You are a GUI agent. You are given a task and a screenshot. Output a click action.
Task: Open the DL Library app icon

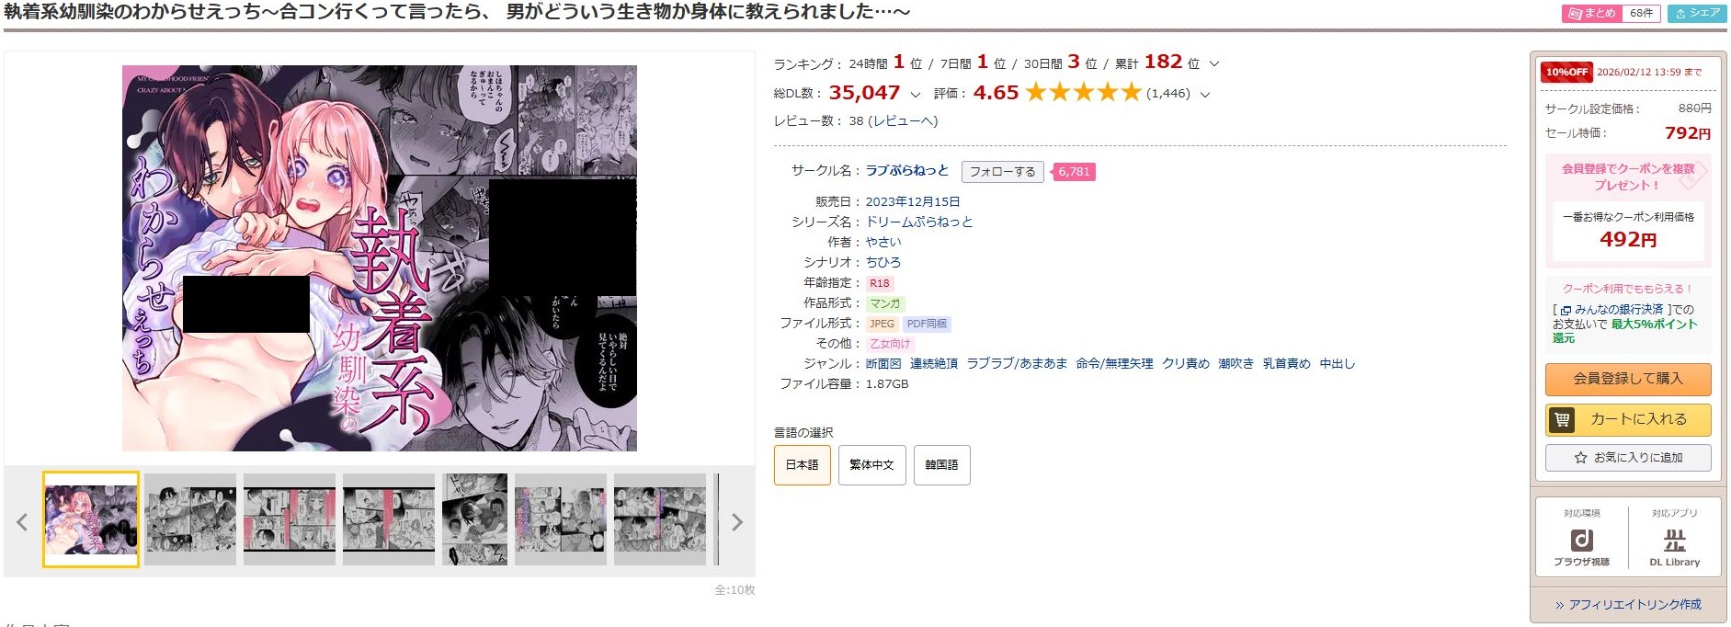pyautogui.click(x=1675, y=540)
